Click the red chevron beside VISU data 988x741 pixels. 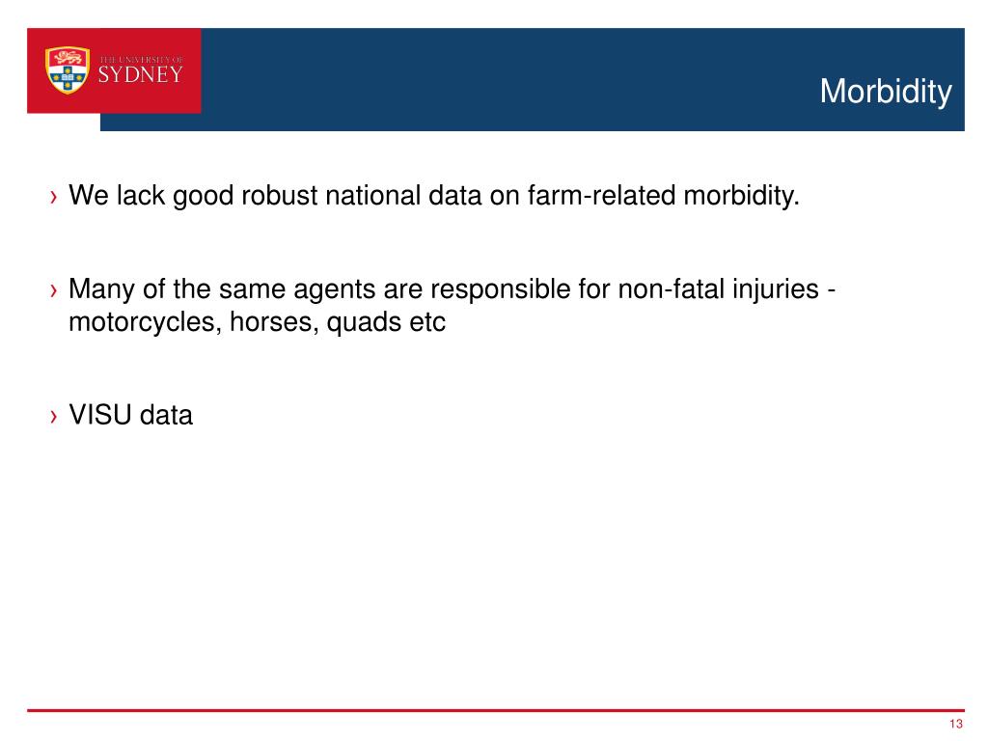click(x=54, y=417)
